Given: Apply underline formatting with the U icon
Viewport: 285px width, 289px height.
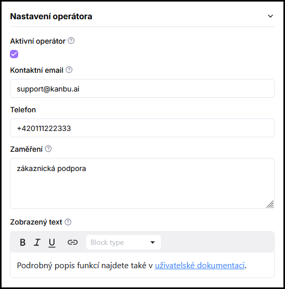Looking at the screenshot, I should pyautogui.click(x=52, y=242).
